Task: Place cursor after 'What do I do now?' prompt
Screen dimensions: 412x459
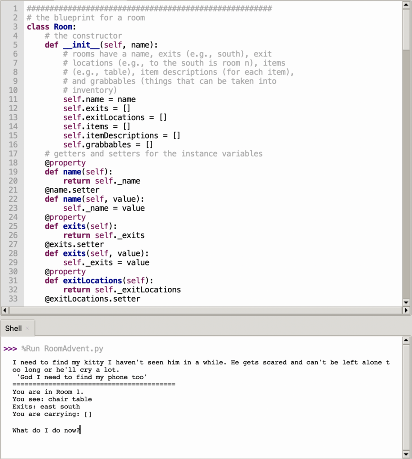Action: [80, 430]
